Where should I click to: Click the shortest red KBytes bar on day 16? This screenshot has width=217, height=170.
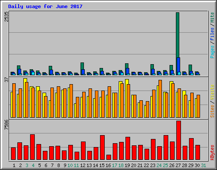108,157
